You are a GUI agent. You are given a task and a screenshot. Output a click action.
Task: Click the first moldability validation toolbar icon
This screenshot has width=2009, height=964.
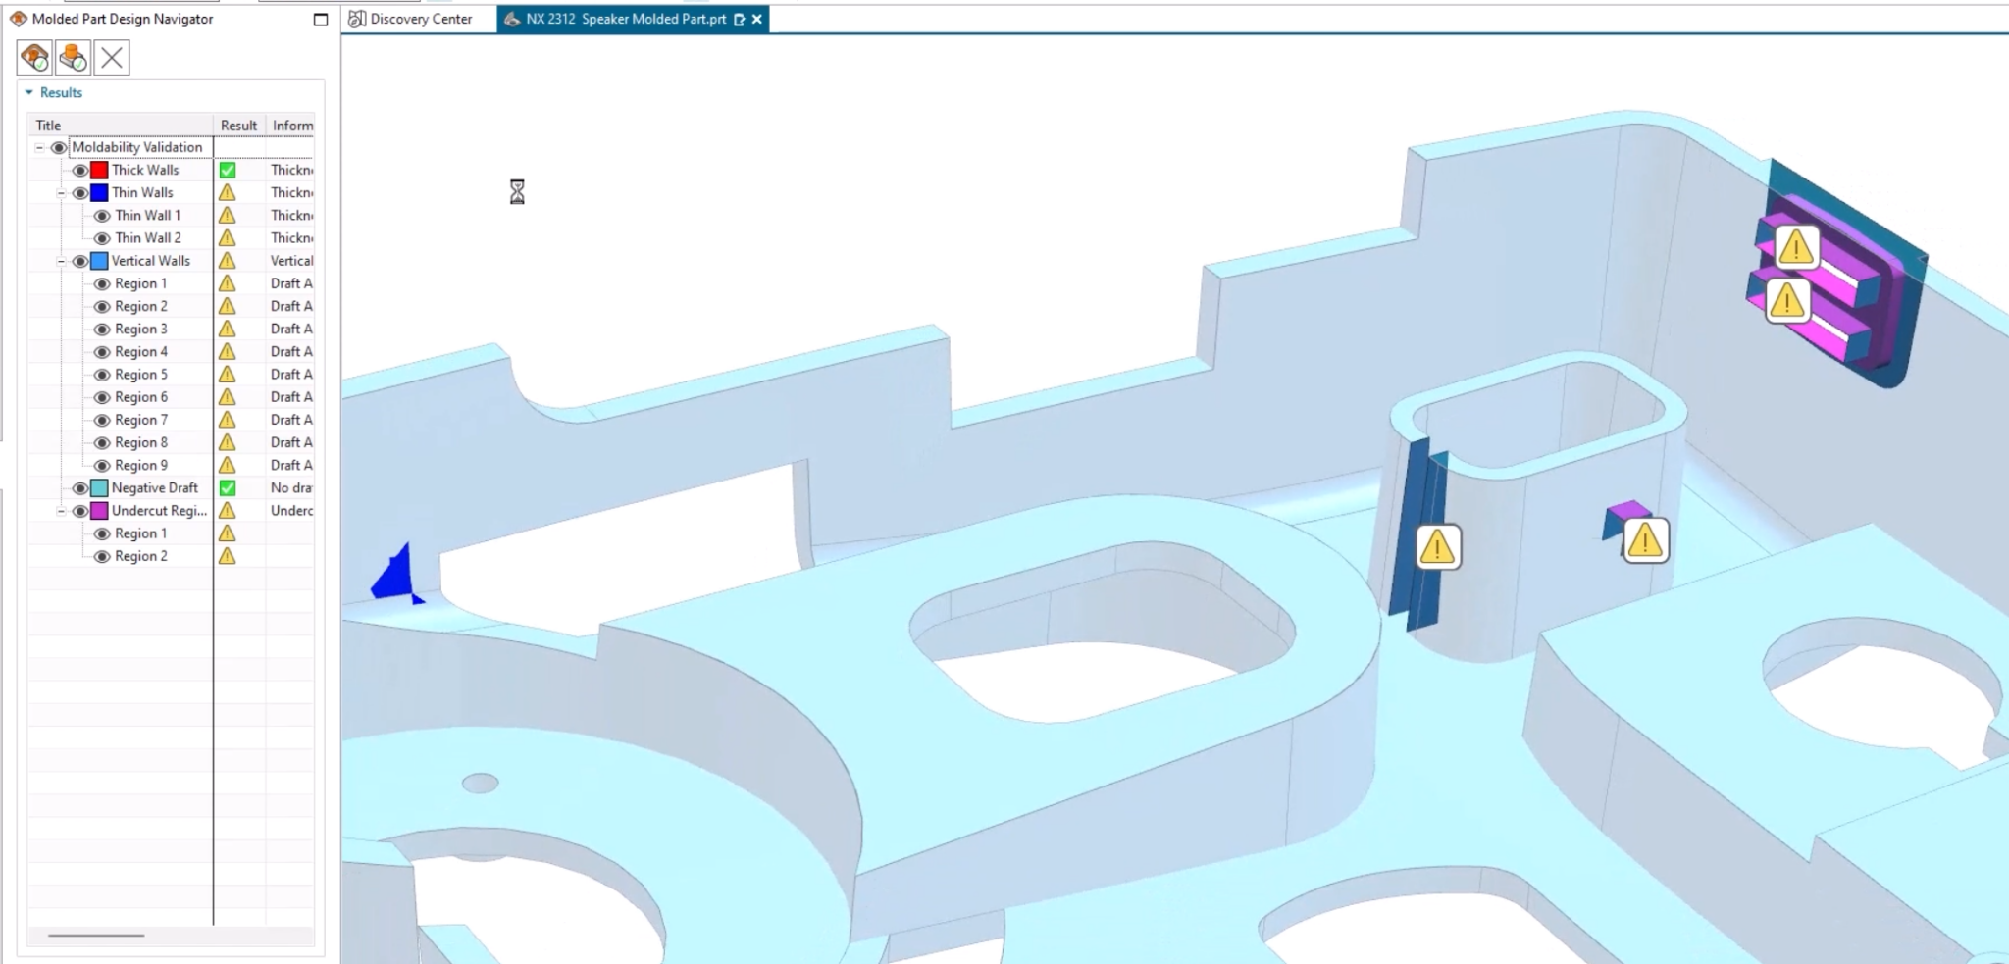point(34,58)
